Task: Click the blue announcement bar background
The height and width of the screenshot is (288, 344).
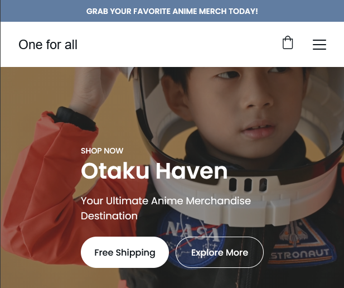Action: (x=44, y=11)
